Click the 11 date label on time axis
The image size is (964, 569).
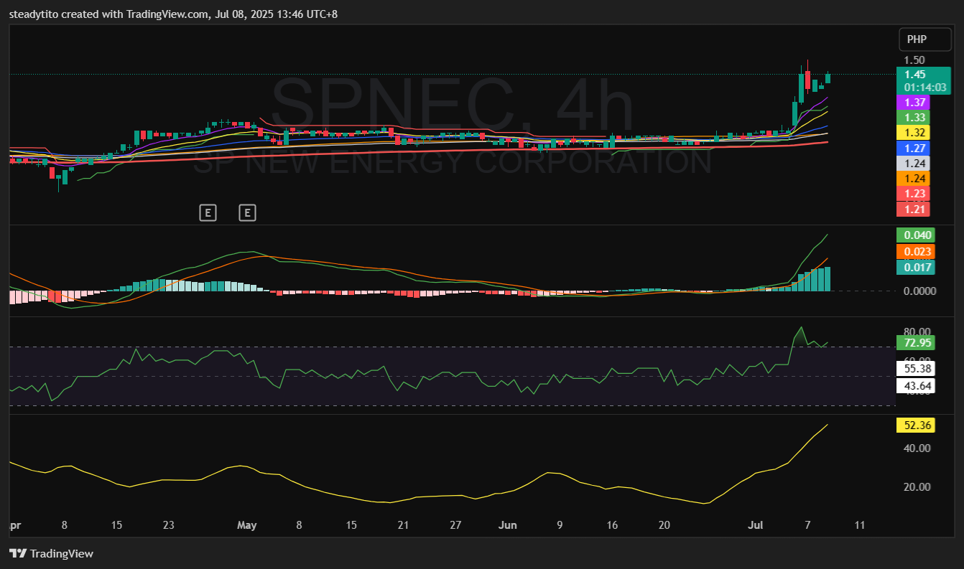click(x=860, y=525)
